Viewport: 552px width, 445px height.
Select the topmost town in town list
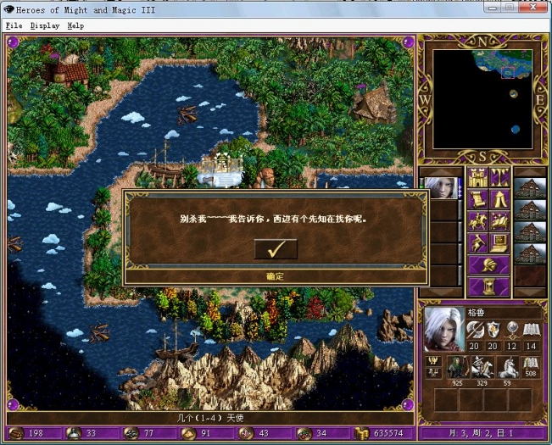pyautogui.click(x=530, y=188)
